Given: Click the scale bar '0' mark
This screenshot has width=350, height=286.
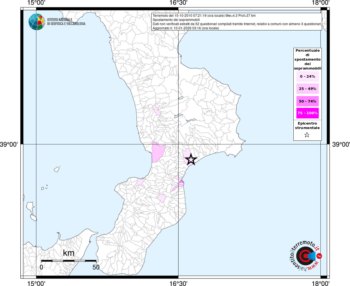Looking at the screenshot, I should point(41,267).
